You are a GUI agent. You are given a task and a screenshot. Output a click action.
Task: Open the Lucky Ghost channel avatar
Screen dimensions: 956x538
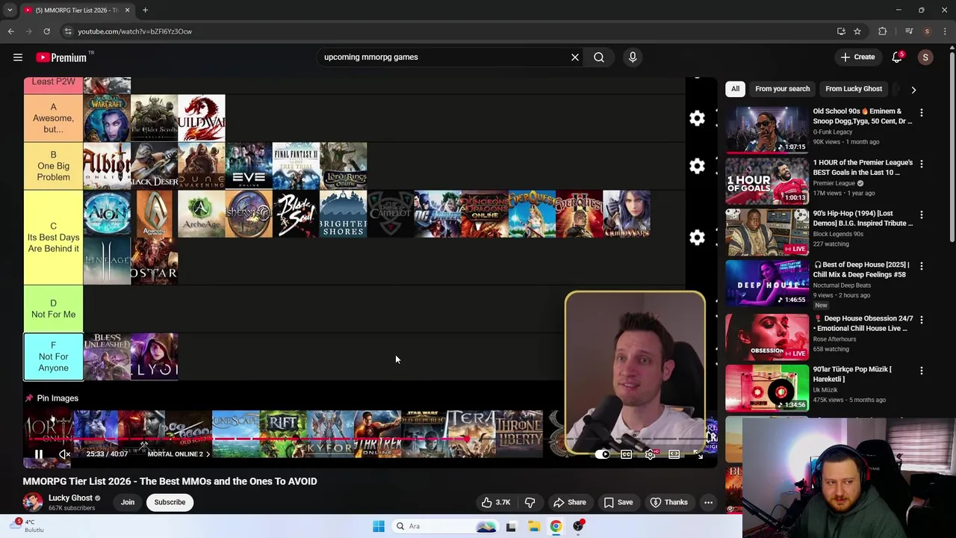point(33,502)
